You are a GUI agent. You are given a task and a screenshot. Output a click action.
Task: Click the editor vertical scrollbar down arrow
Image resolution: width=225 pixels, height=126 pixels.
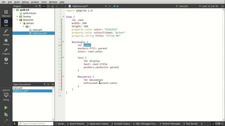[x=224, y=120]
